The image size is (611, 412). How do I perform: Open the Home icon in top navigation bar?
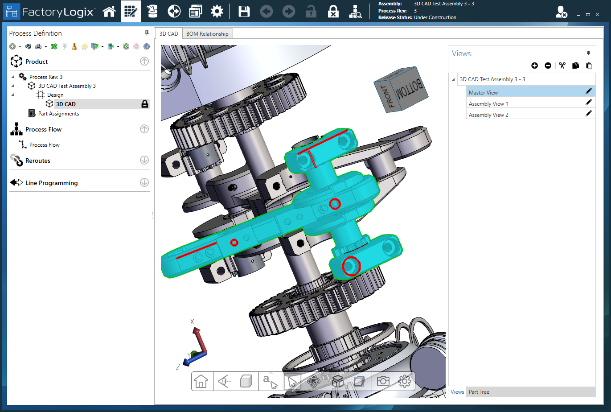tap(109, 12)
